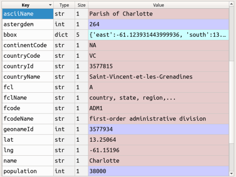Click the countryCode value VC
This screenshot has height=177, width=236.
(x=158, y=56)
